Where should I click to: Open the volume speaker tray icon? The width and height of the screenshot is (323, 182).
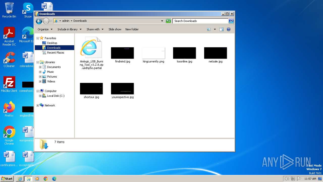click(287, 179)
